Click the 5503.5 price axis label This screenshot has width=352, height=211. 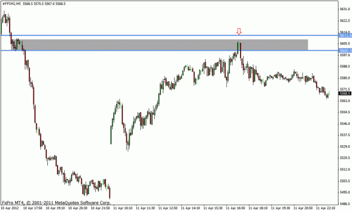coord(345,181)
